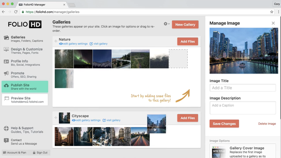Select the light trails highway thumbnail
This screenshot has height=158, width=281.
tap(140, 136)
